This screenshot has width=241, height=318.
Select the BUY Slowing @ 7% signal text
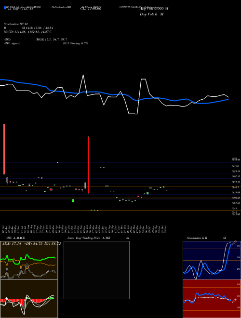[x=76, y=43]
